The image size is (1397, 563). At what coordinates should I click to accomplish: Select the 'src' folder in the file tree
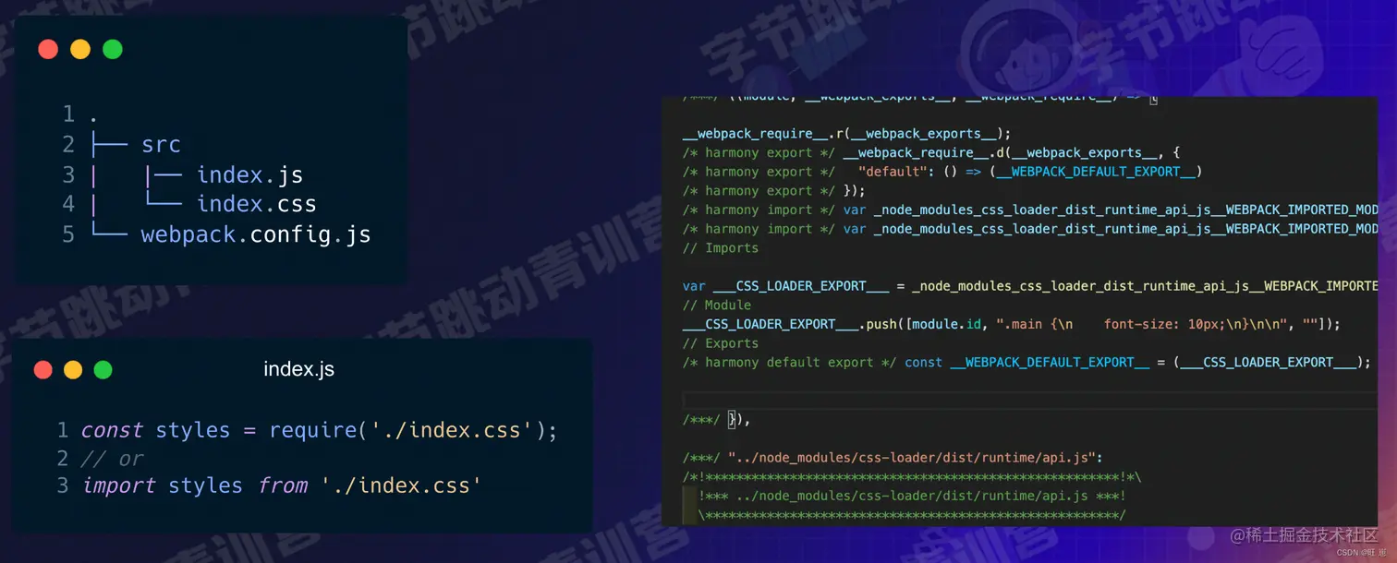[x=161, y=145]
